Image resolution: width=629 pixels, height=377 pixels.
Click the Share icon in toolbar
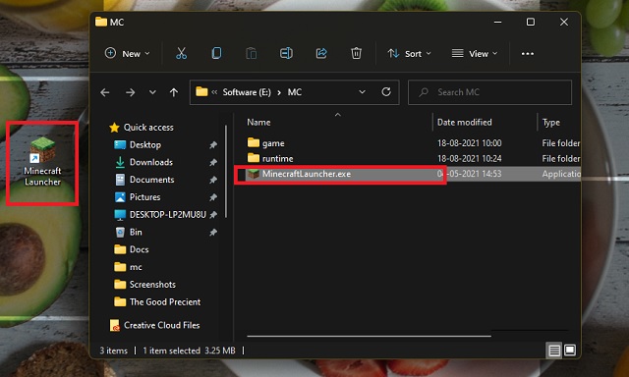coord(321,53)
